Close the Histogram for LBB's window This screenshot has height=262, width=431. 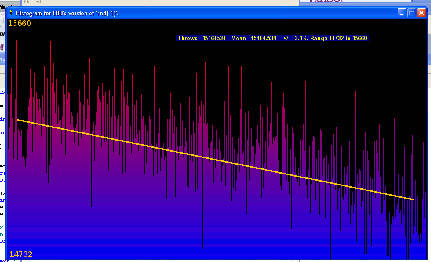coord(421,13)
